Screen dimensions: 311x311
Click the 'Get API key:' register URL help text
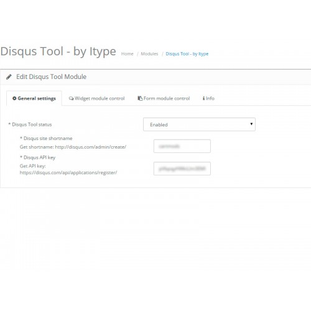tap(68, 169)
